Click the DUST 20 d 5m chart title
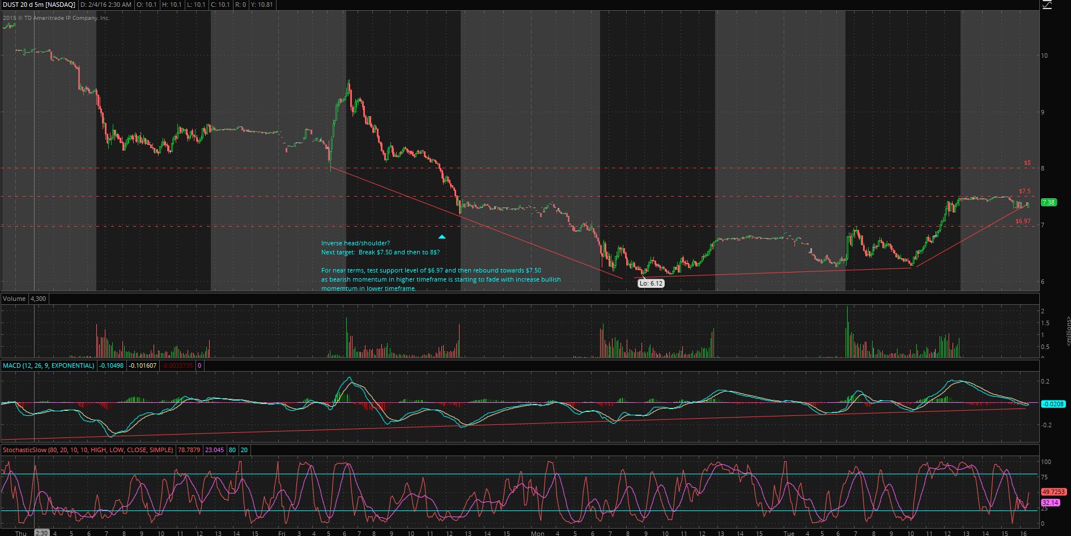The height and width of the screenshot is (536, 1071). 39,5
